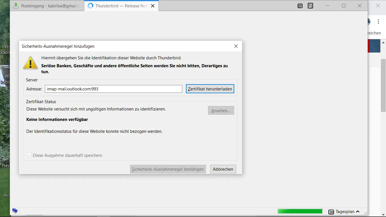Viewport: 386px width, 217px height.
Task: Click the calendar day icon beside Tagesplan
Action: click(331, 211)
